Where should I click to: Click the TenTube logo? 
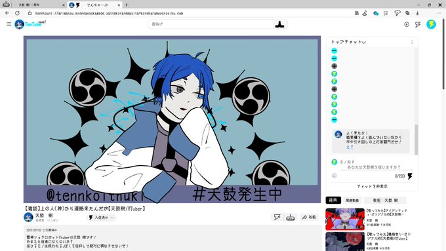[x=30, y=24]
